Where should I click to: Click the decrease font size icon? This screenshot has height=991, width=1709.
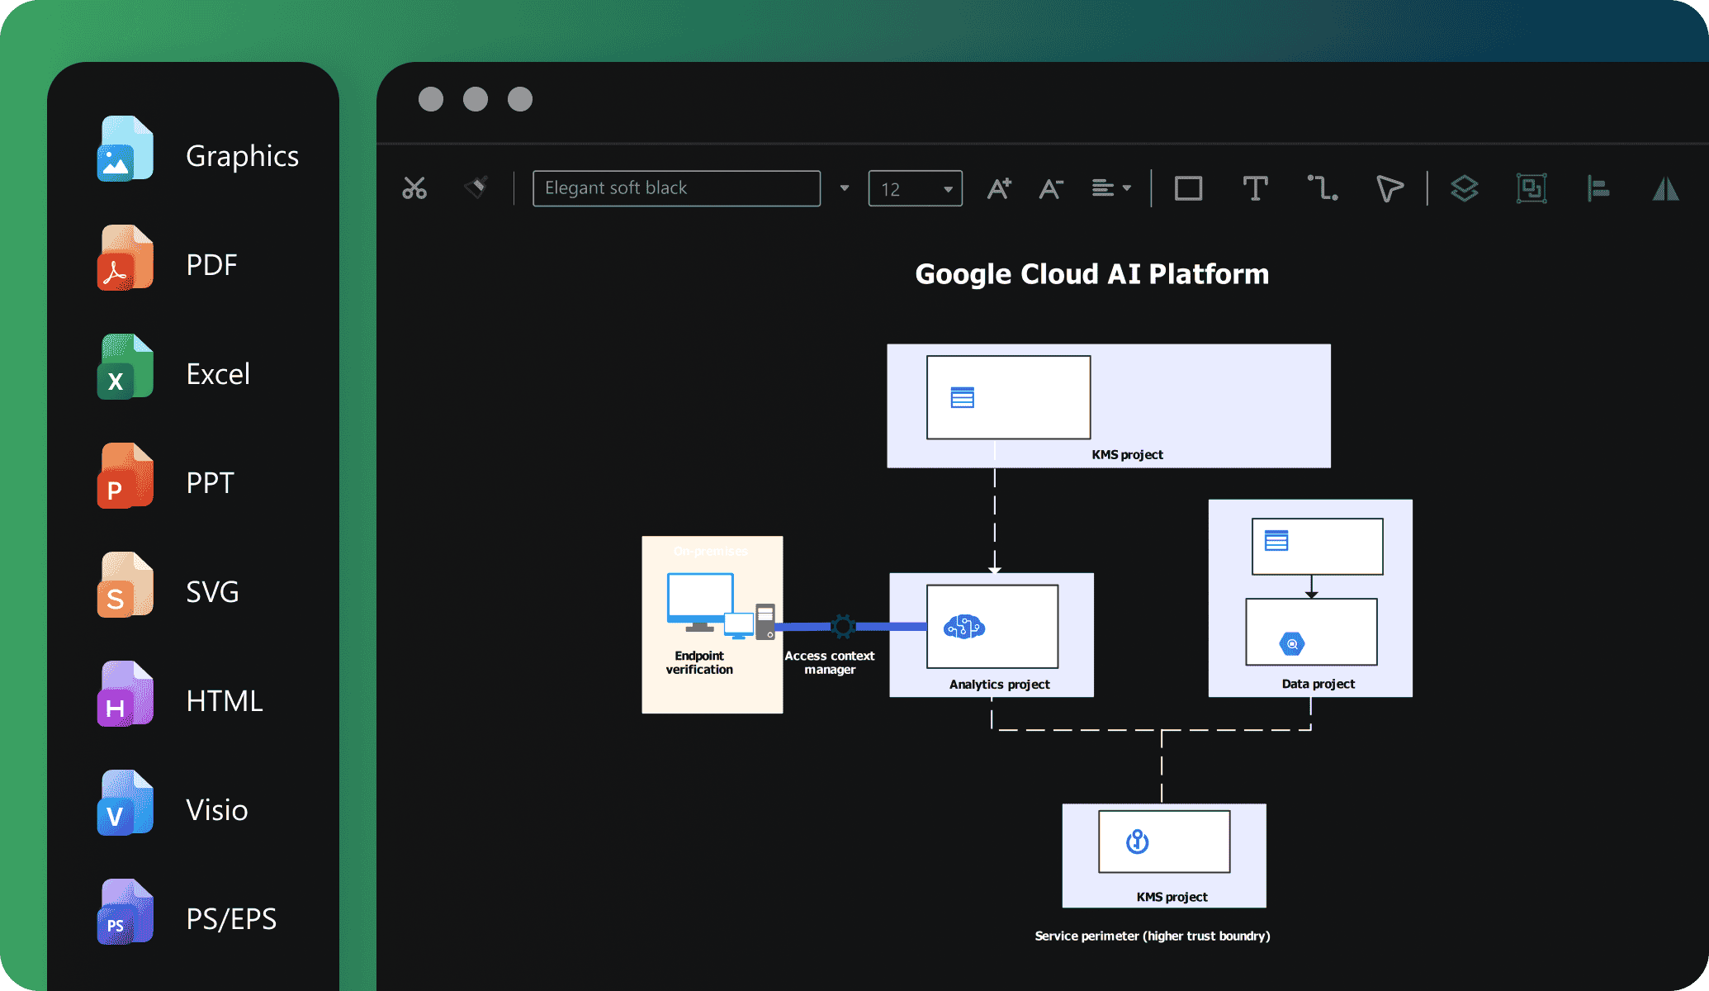pos(1050,189)
